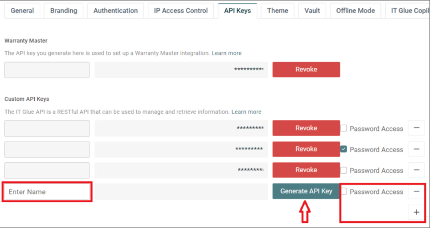Open the Offline Mode tab
The width and height of the screenshot is (430, 228).
point(356,11)
